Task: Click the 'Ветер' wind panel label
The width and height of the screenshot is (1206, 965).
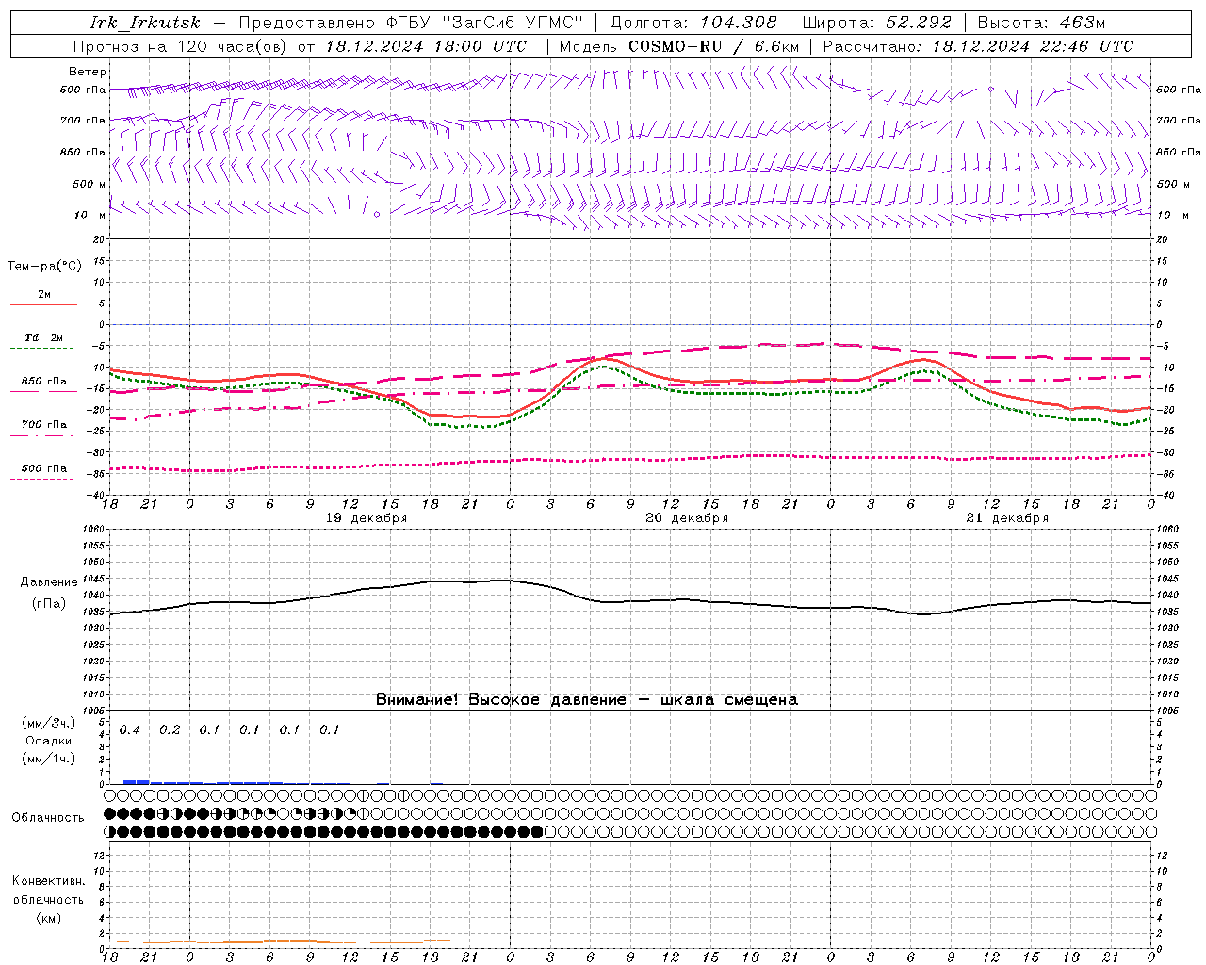Action: coord(88,72)
